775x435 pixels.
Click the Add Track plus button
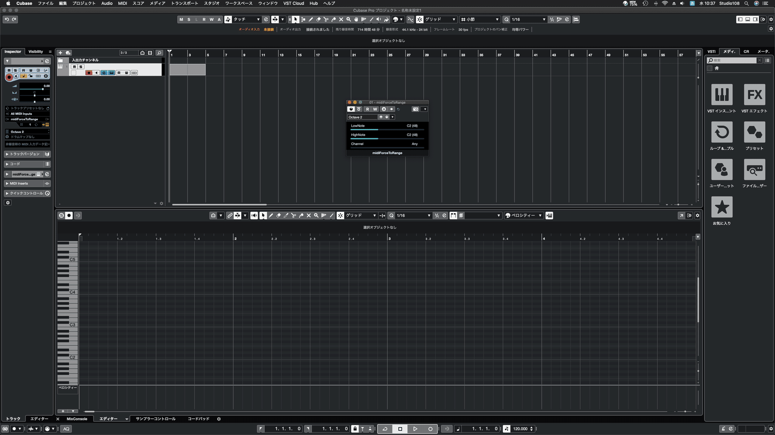pyautogui.click(x=60, y=53)
